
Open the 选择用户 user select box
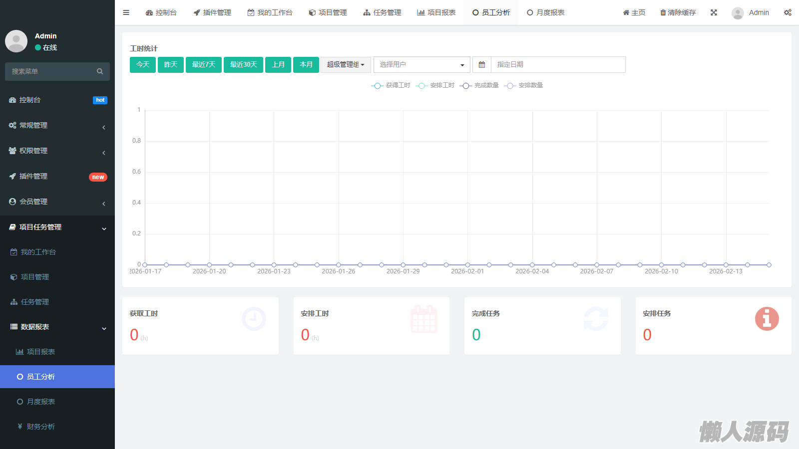click(x=421, y=65)
